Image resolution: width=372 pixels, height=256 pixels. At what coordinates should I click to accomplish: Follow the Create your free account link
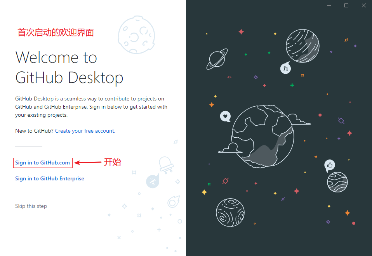85,131
